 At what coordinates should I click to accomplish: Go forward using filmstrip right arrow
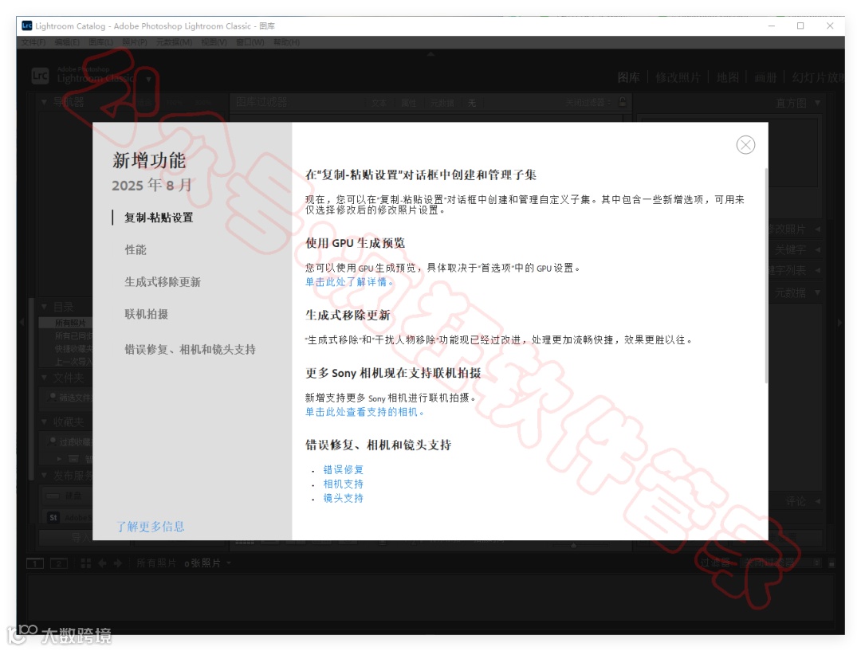tap(117, 563)
